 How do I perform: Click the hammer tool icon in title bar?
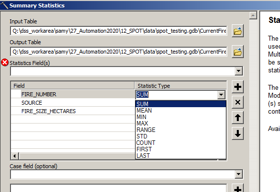(x=4, y=5)
